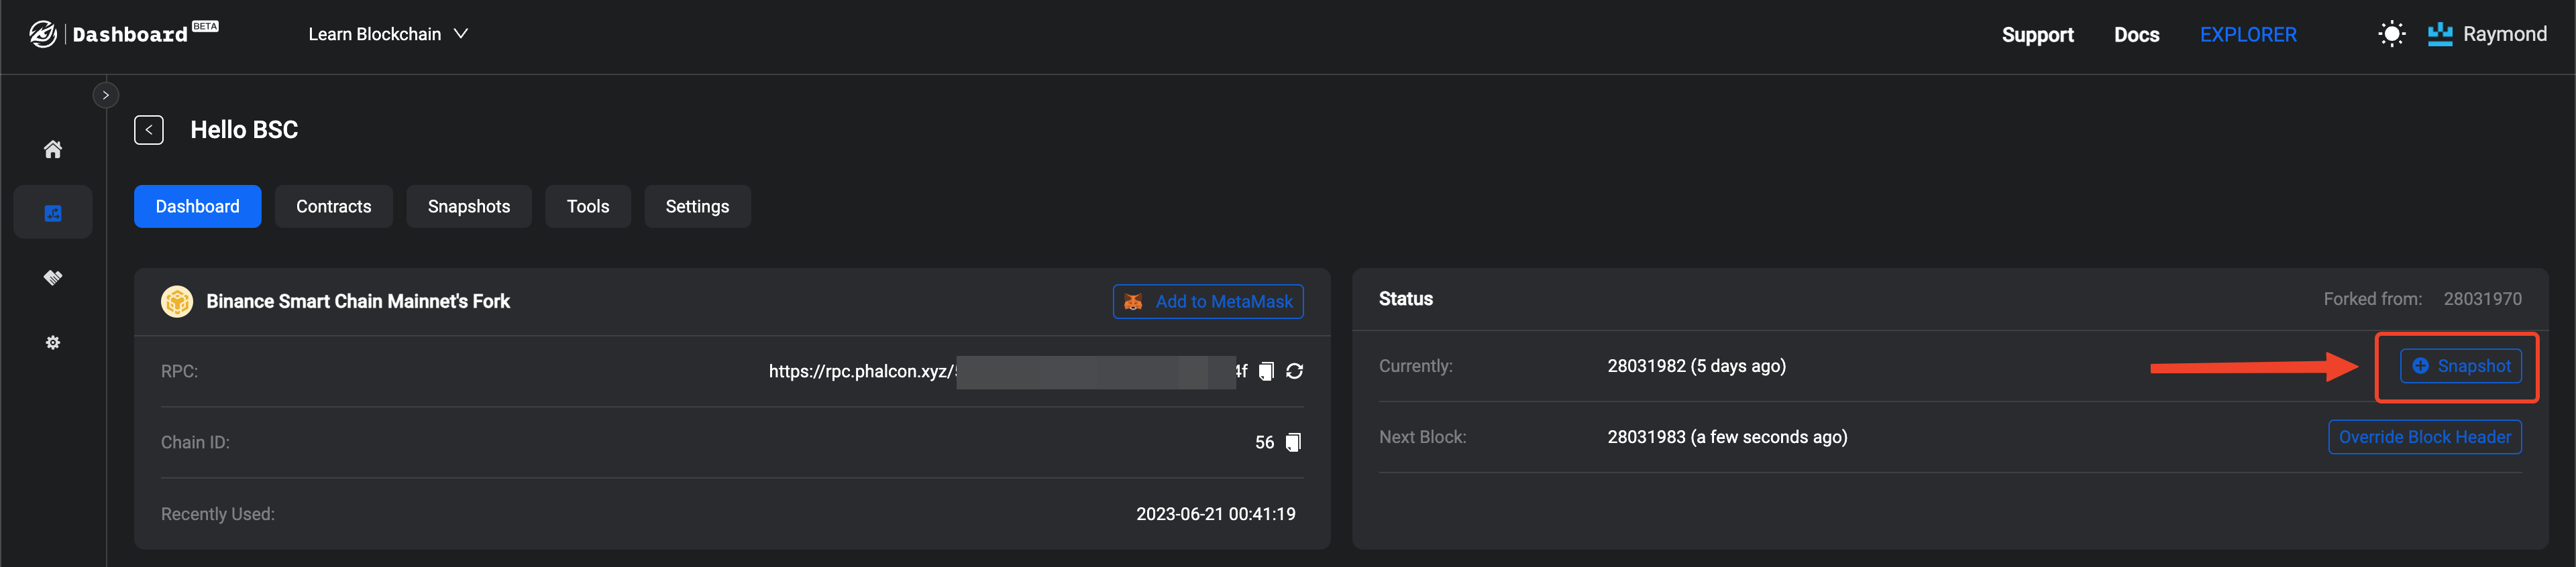This screenshot has height=567, width=2576.
Task: Click the handshake icon in sidebar
Action: tap(53, 277)
